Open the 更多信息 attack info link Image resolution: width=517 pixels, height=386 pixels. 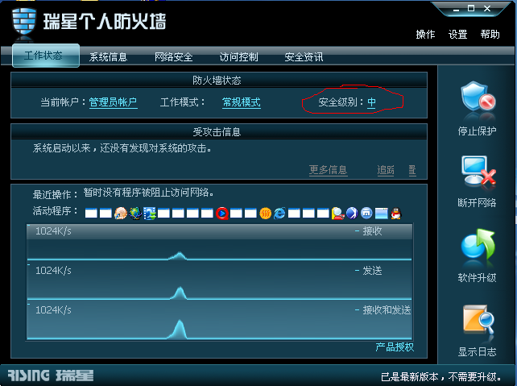tap(328, 170)
